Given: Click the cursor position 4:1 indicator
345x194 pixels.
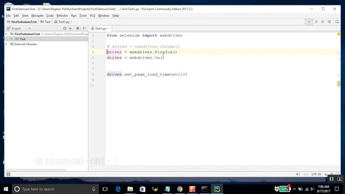Looking at the screenshot, I should click(x=298, y=174).
